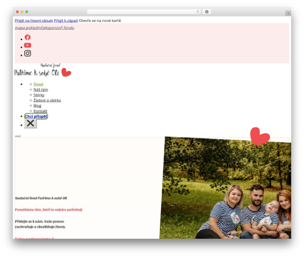Screen dimensions: 304x257
Task: Open the Náš tým menu item
Action: (x=41, y=89)
